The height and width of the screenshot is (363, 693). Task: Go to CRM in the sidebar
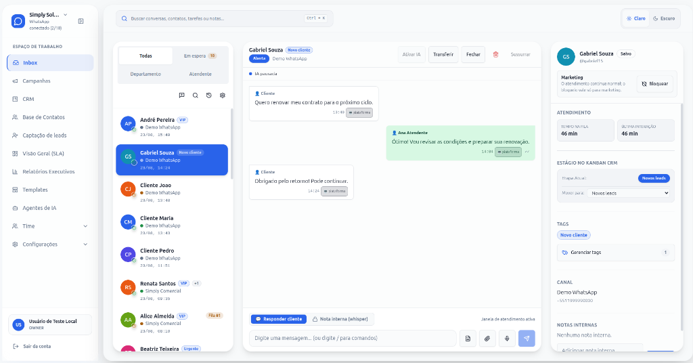[x=50, y=99]
